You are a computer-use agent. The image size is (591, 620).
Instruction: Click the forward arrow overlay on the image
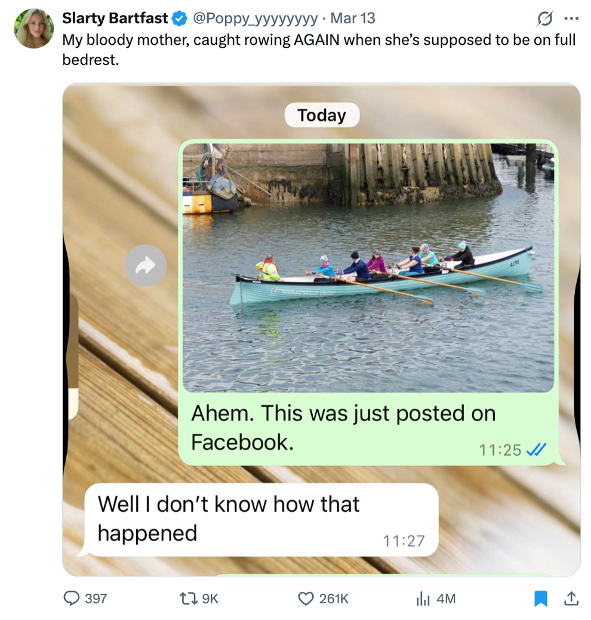click(x=145, y=266)
